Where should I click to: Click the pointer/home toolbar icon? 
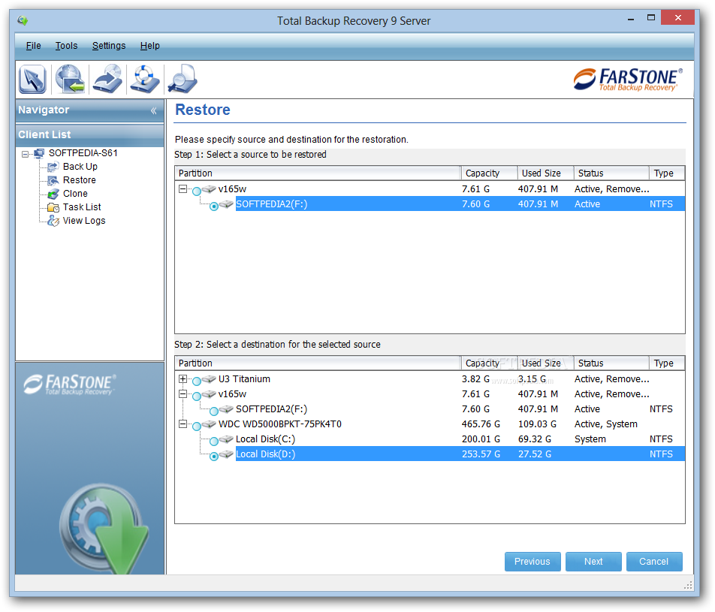click(x=32, y=79)
